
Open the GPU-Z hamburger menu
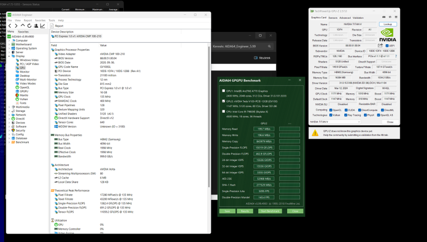tap(396, 17)
